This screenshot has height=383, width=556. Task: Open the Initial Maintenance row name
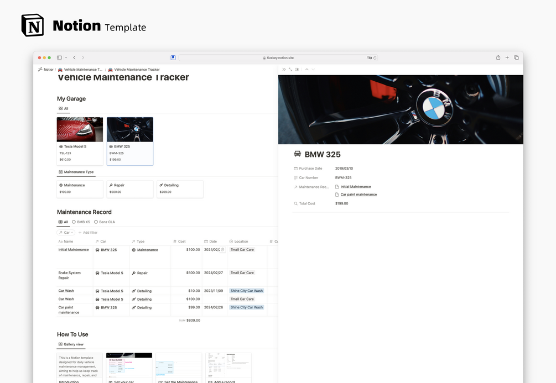(74, 250)
